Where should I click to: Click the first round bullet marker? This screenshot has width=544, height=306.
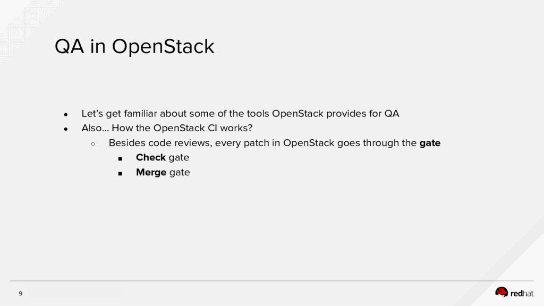click(x=66, y=114)
